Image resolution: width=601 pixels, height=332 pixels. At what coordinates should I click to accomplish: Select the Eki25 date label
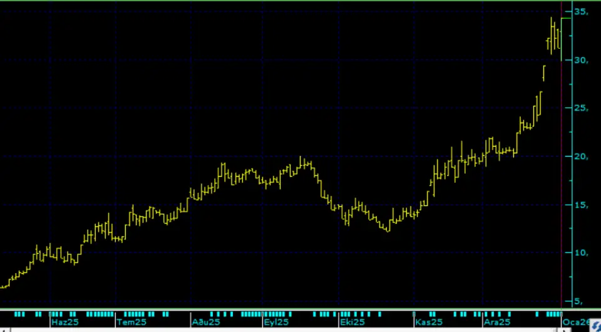[x=352, y=322]
